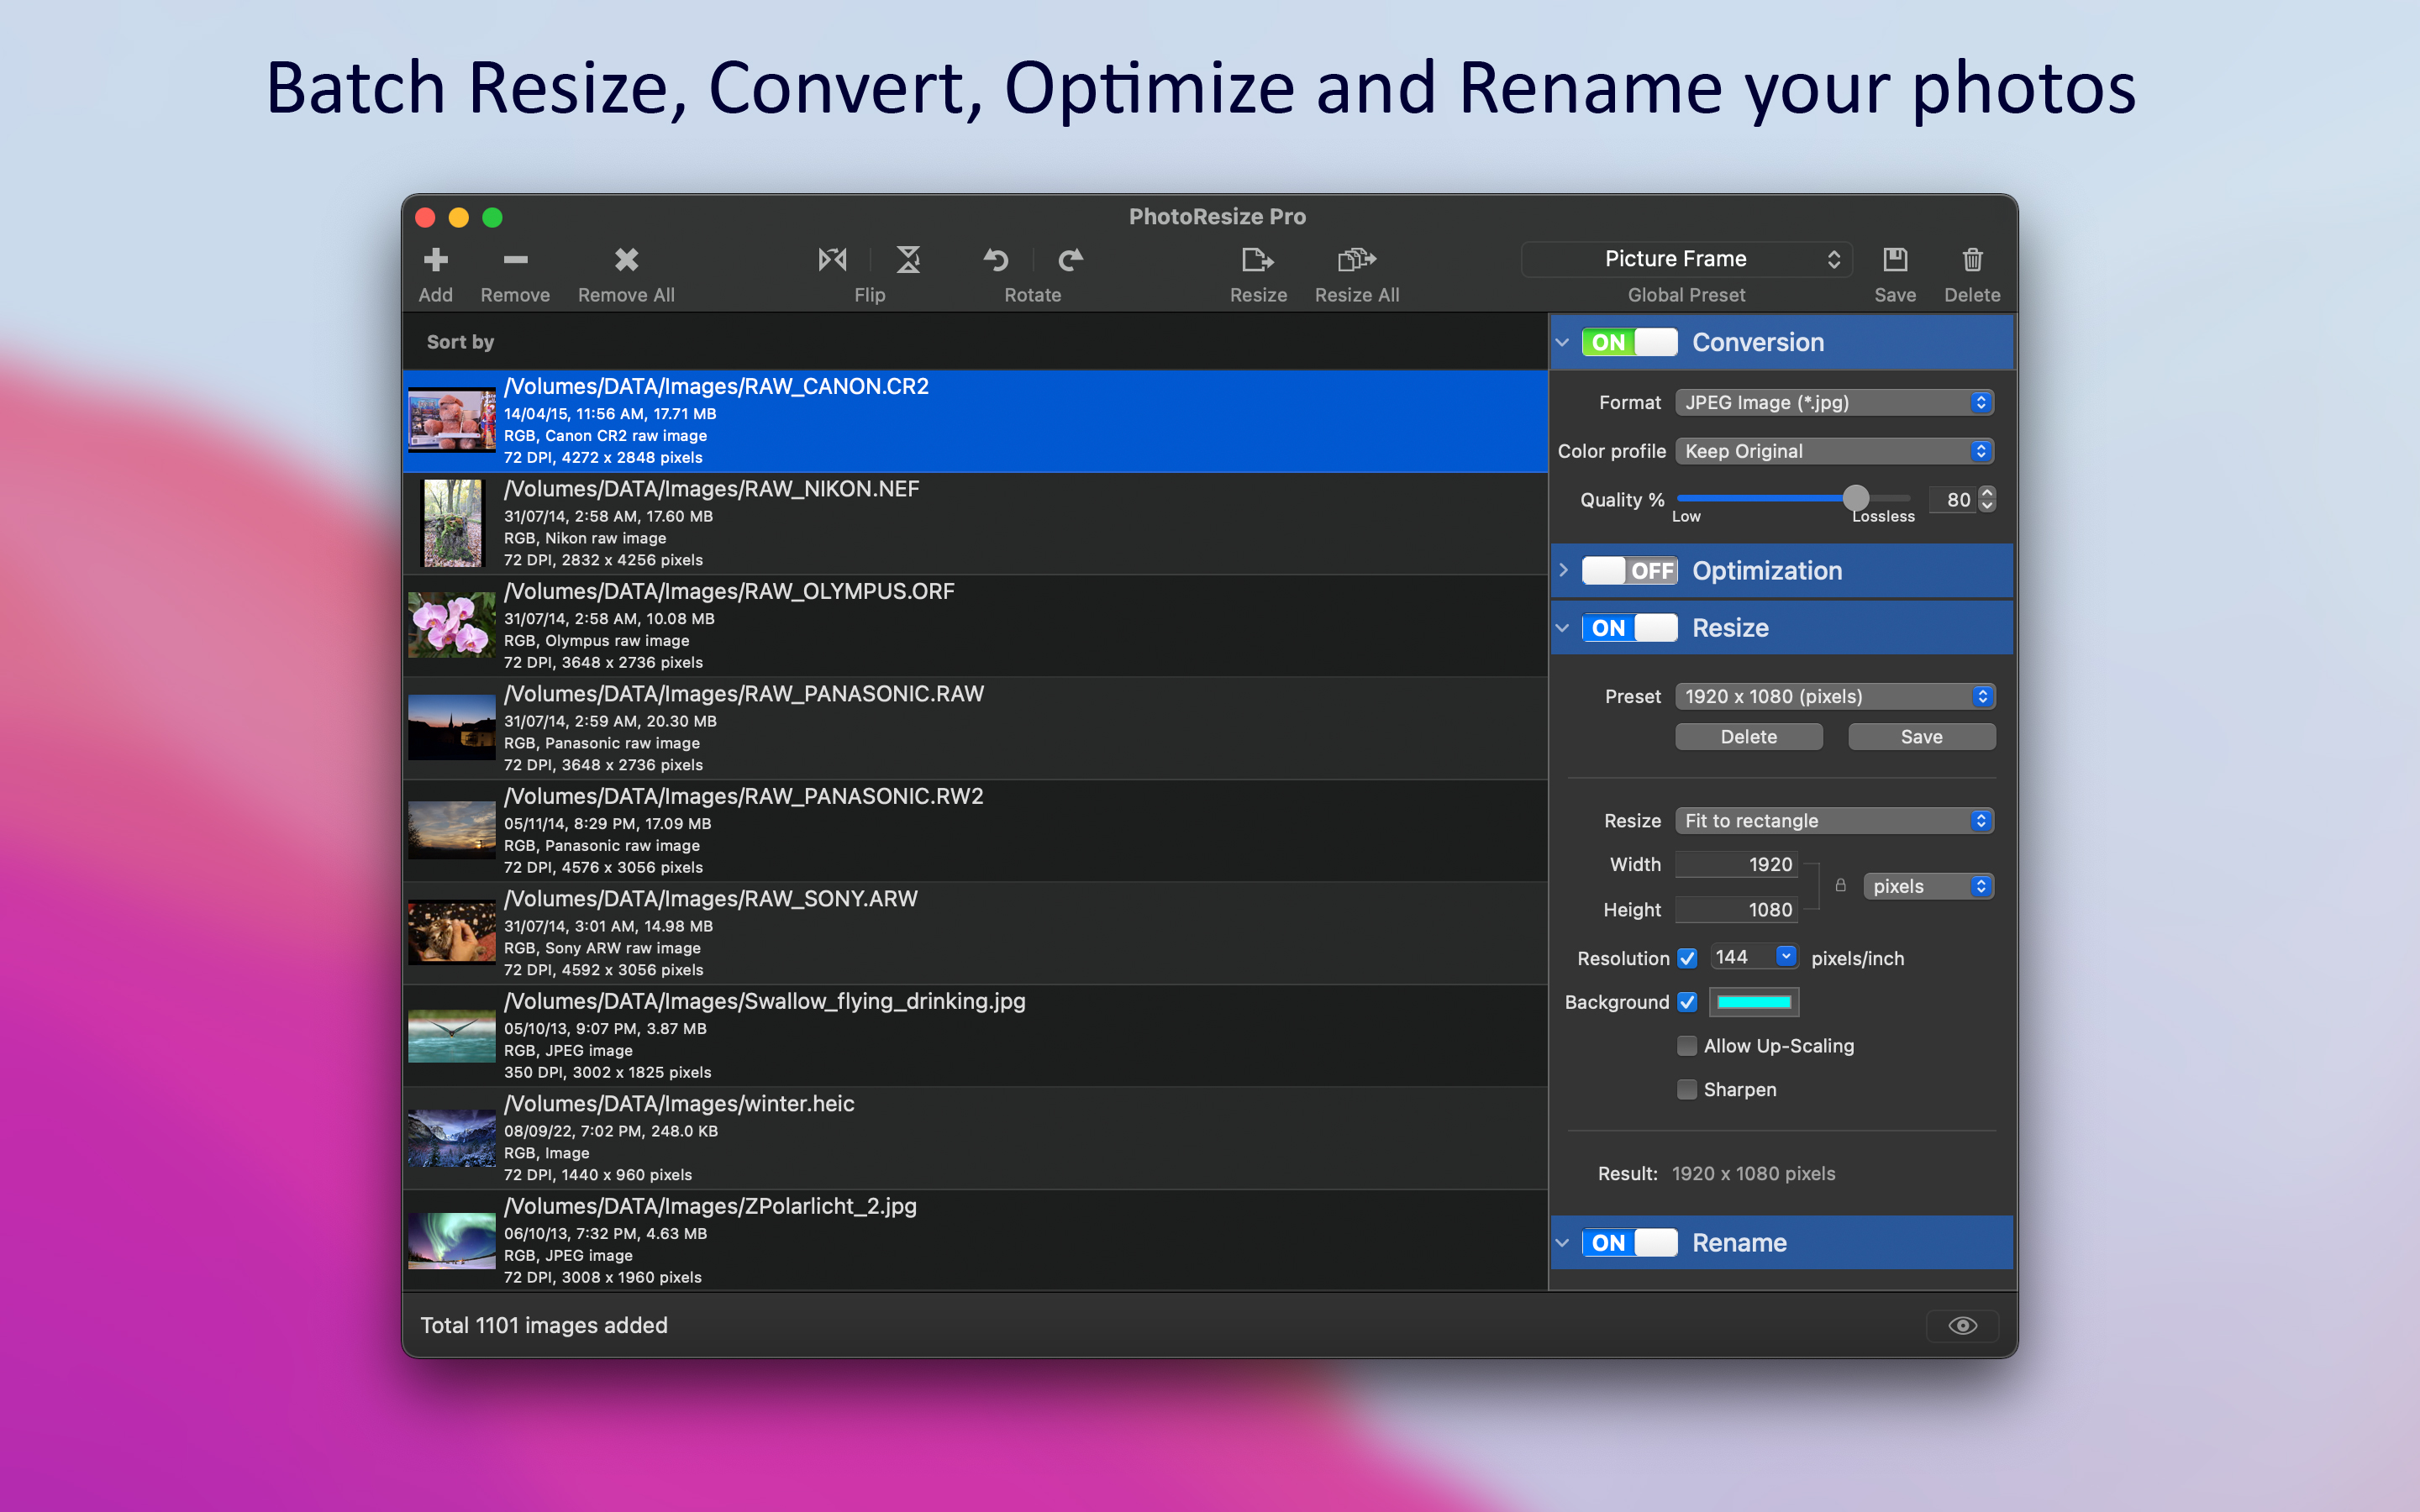The image size is (2420, 1512).
Task: Click the Height field showing 1080
Action: (1737, 910)
